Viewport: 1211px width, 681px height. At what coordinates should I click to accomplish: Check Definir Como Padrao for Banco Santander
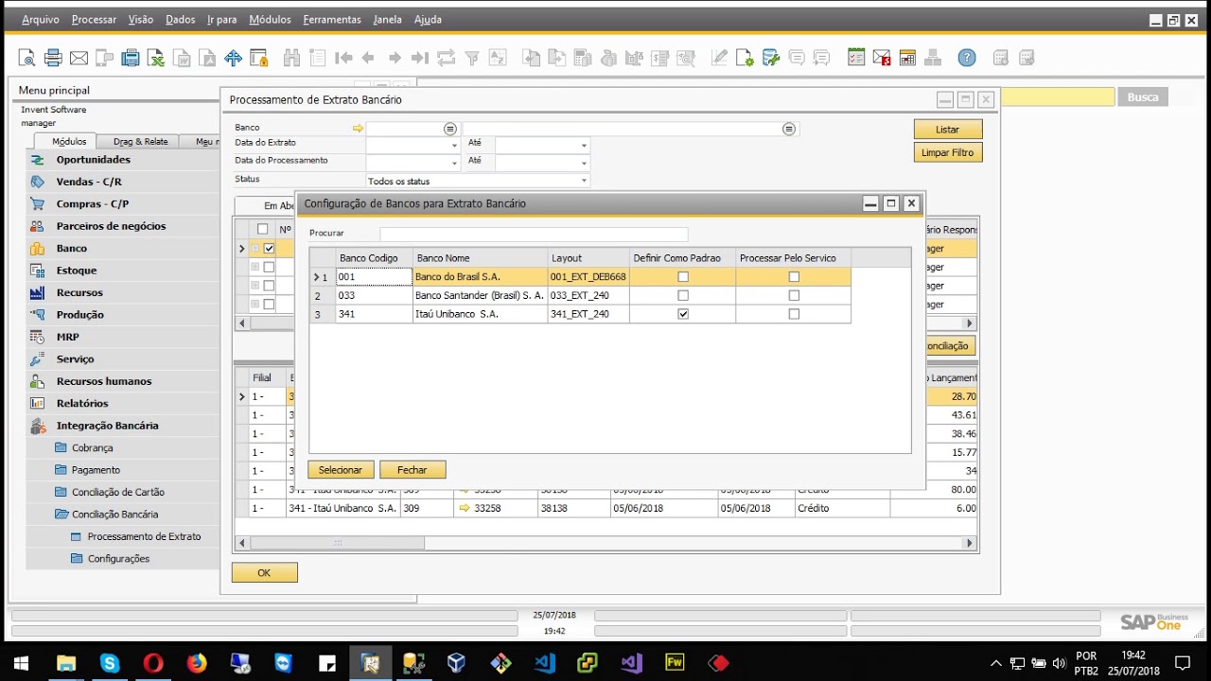coord(683,295)
